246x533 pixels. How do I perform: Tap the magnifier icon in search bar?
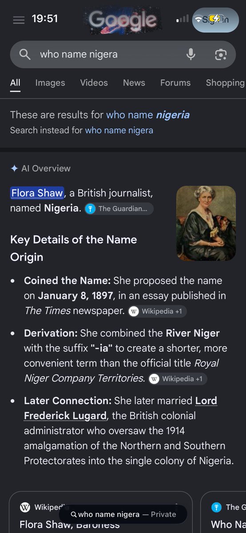pos(25,55)
